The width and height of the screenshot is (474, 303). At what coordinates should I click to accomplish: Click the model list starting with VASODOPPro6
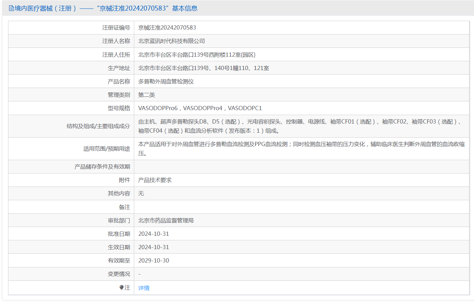coord(200,108)
